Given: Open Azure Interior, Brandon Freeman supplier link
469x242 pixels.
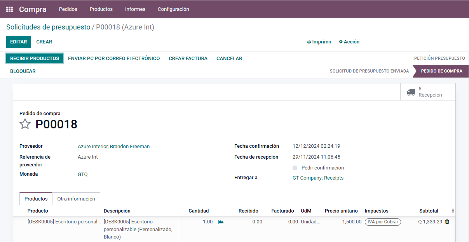Looking at the screenshot, I should 113,147.
